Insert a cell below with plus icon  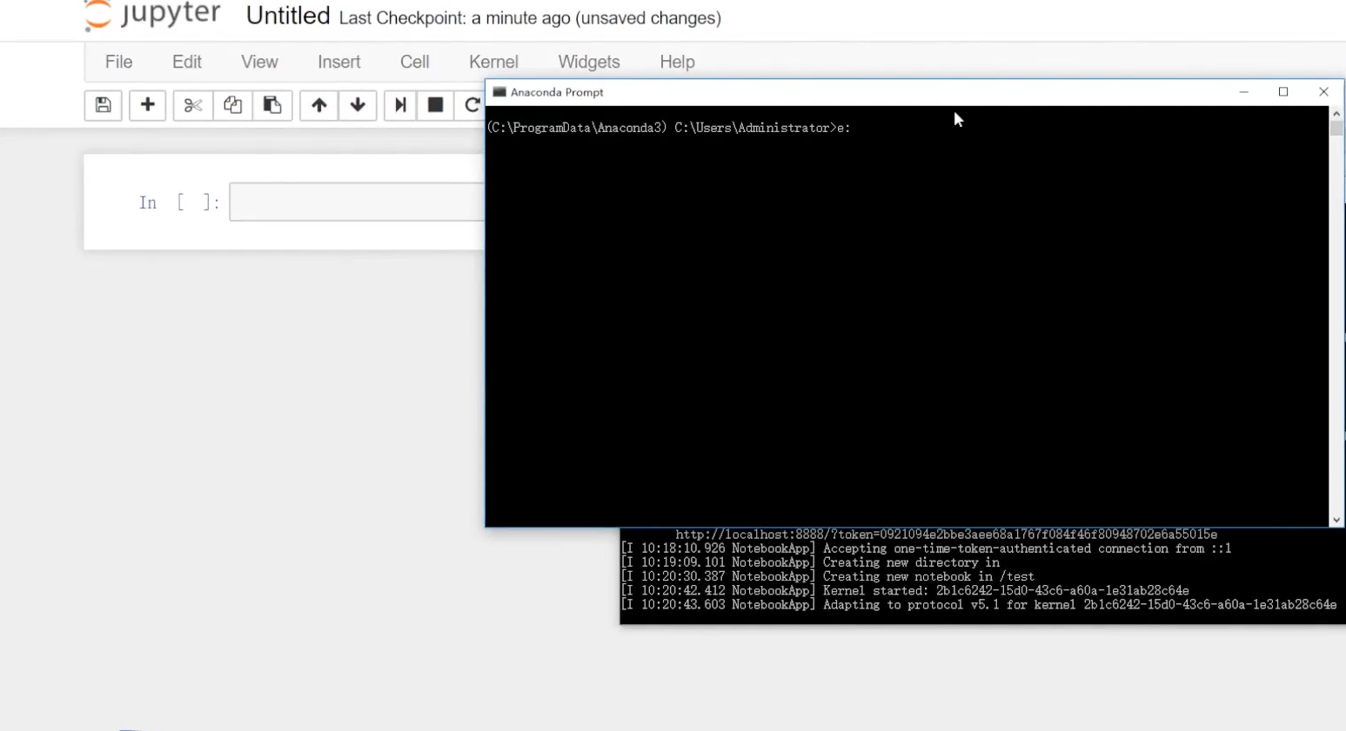tap(147, 105)
